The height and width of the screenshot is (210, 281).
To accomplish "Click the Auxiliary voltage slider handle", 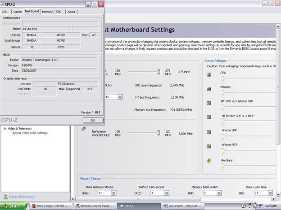I will [222, 166].
